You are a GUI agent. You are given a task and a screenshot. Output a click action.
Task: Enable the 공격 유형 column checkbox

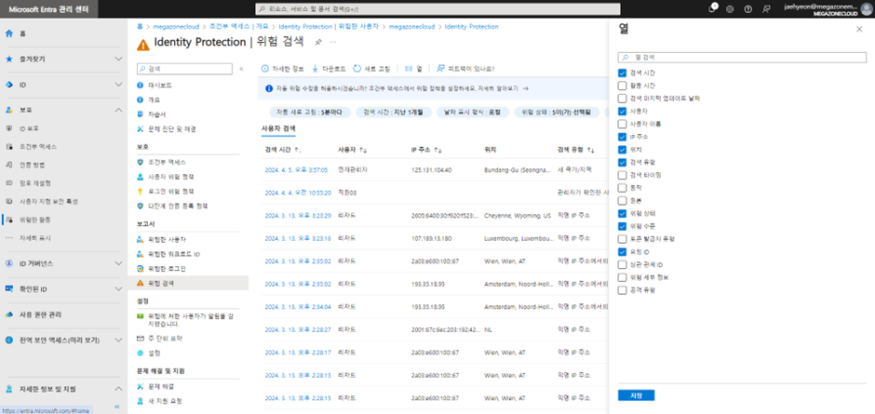tap(622, 290)
